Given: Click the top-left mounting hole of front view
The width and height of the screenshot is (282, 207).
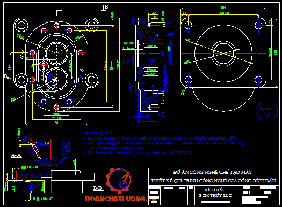Looking at the screenshot, I should (21, 25).
